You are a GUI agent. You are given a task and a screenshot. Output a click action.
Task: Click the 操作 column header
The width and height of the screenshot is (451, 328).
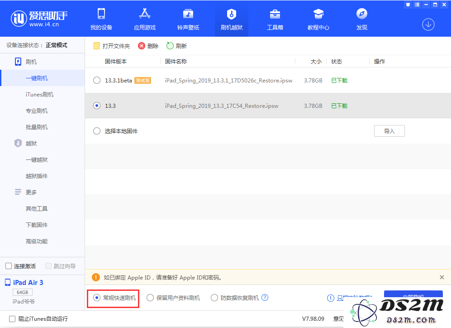click(380, 61)
